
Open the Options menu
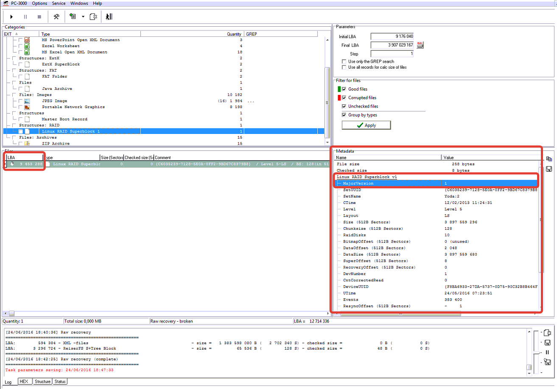point(39,3)
